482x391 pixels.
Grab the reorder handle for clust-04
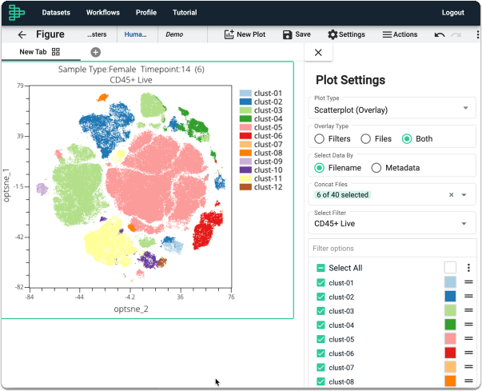pos(468,325)
